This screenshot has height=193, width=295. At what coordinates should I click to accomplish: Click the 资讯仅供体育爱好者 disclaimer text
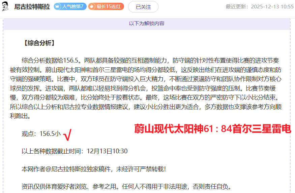[x=126, y=186]
